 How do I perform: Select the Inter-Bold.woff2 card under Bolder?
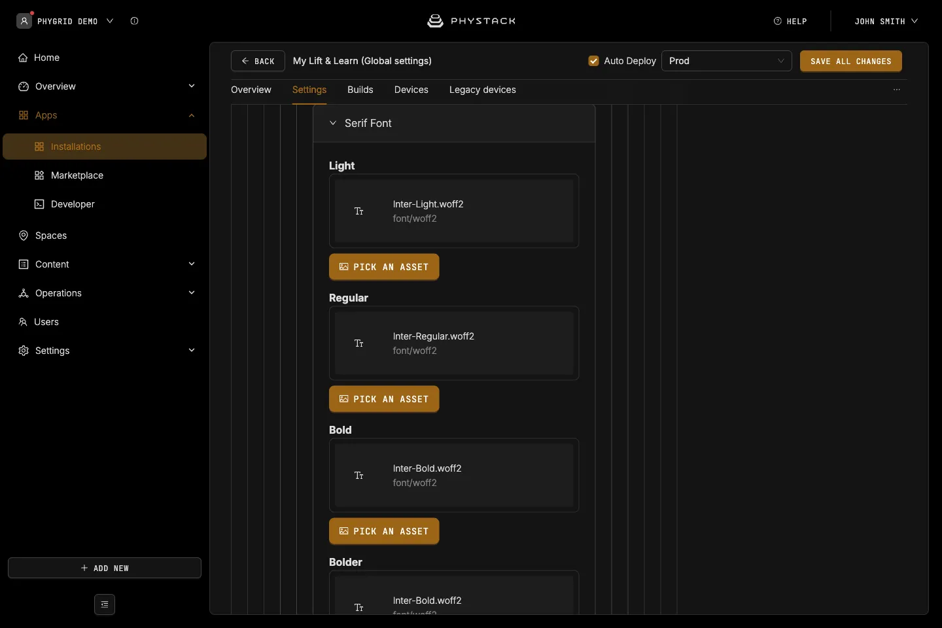coord(454,594)
